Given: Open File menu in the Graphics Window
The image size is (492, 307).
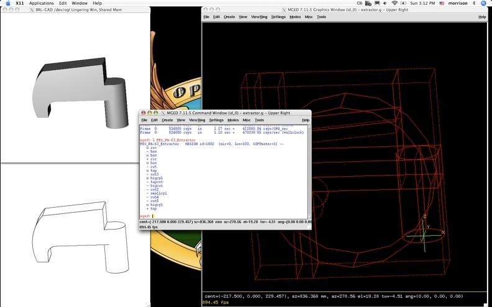Looking at the screenshot, I should pos(206,17).
